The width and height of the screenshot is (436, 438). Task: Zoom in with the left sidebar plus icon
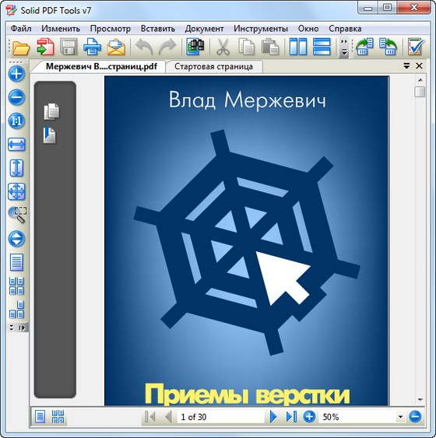(16, 74)
